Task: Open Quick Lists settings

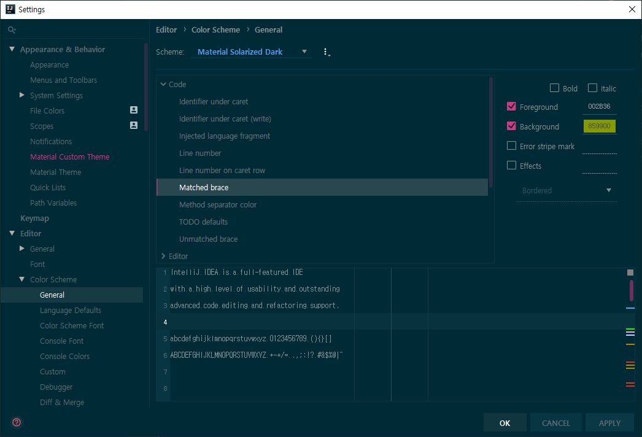Action: [x=47, y=188]
